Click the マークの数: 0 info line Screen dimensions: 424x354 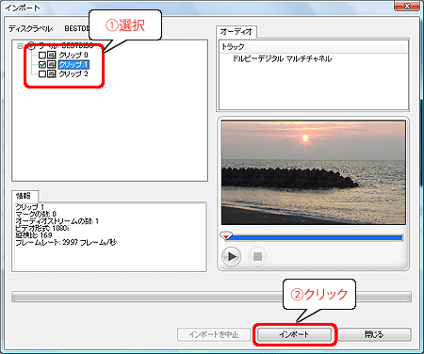36,214
